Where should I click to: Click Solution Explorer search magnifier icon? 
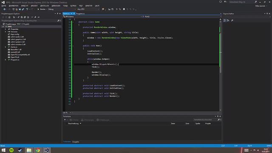(x=59, y=21)
